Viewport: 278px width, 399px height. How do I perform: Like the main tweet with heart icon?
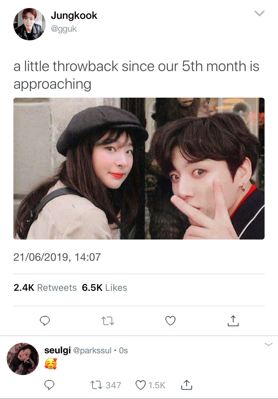tap(170, 321)
